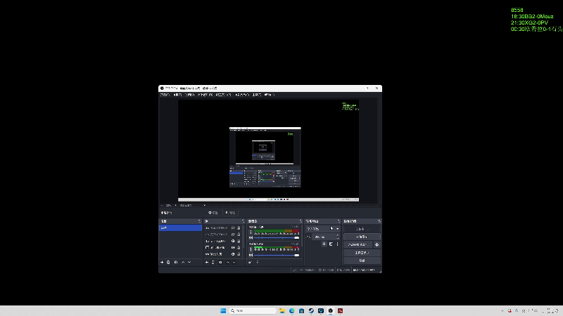The image size is (563, 316).
Task: Open File Explorer from the taskbar
Action: tap(282, 310)
